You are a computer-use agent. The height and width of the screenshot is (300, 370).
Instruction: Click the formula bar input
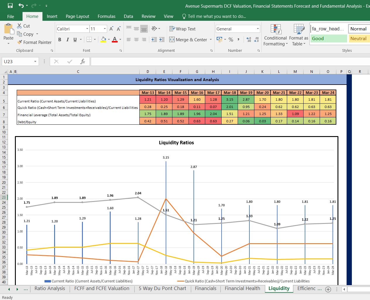point(230,61)
